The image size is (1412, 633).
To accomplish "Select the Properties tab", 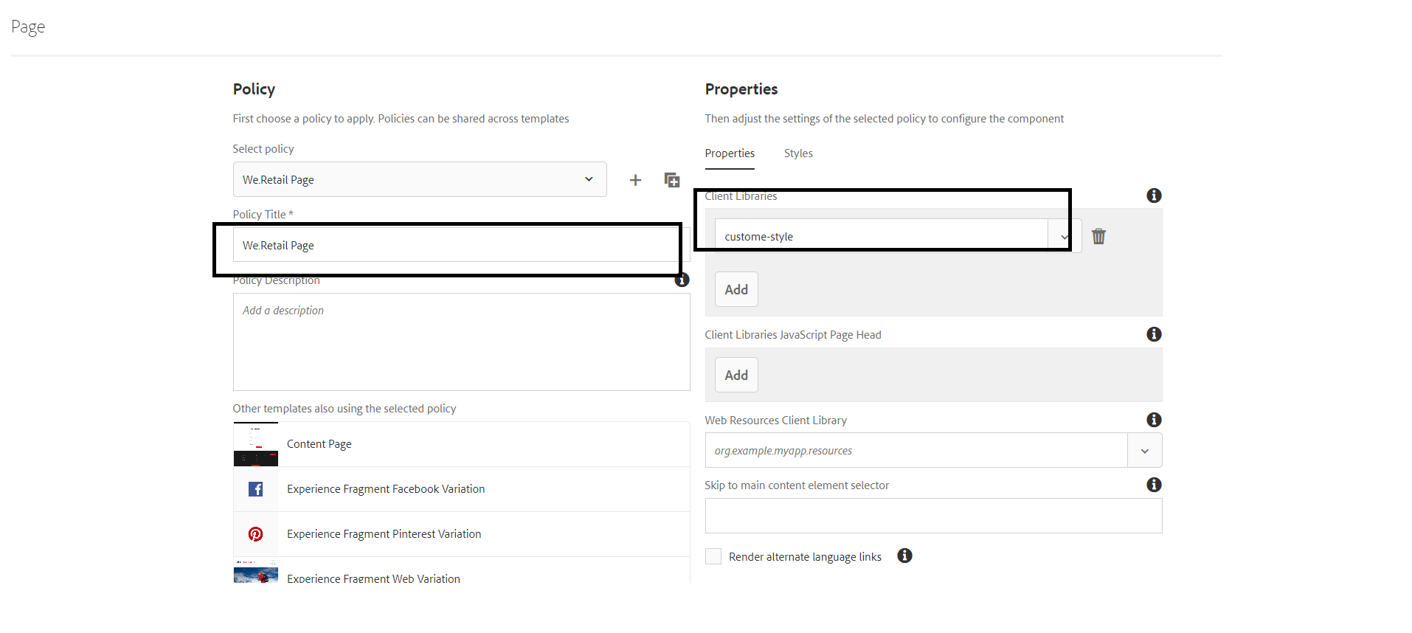I will tap(730, 153).
